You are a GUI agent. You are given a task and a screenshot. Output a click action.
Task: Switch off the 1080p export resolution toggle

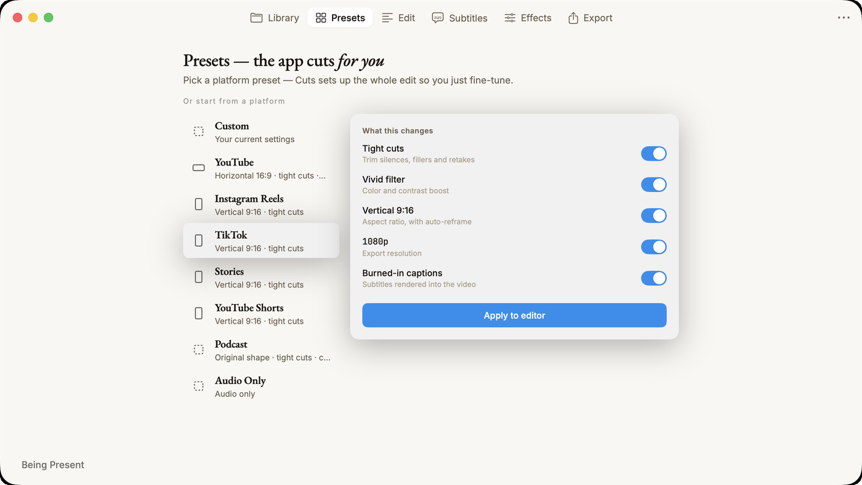click(654, 247)
